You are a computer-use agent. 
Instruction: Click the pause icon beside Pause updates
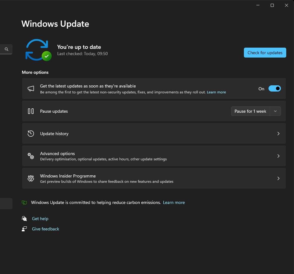[31, 111]
